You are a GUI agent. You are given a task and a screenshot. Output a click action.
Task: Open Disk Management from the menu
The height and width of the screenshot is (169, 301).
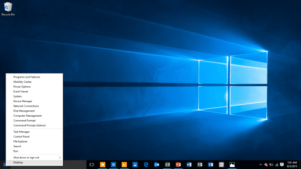click(34, 111)
